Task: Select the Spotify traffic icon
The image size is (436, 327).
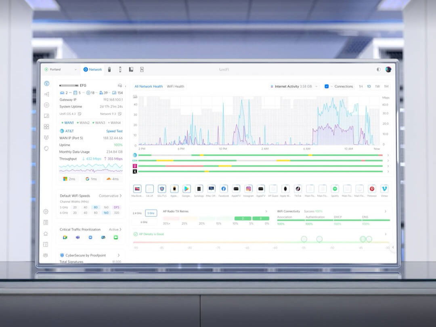Action: point(335,189)
